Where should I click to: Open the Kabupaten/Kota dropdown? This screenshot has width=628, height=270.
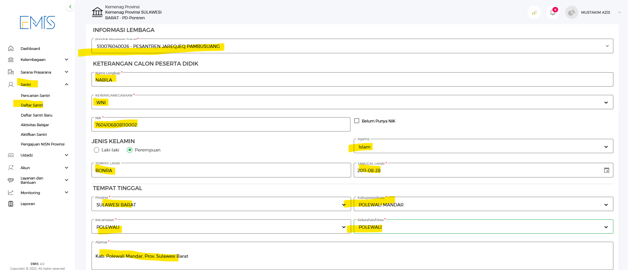click(x=483, y=204)
